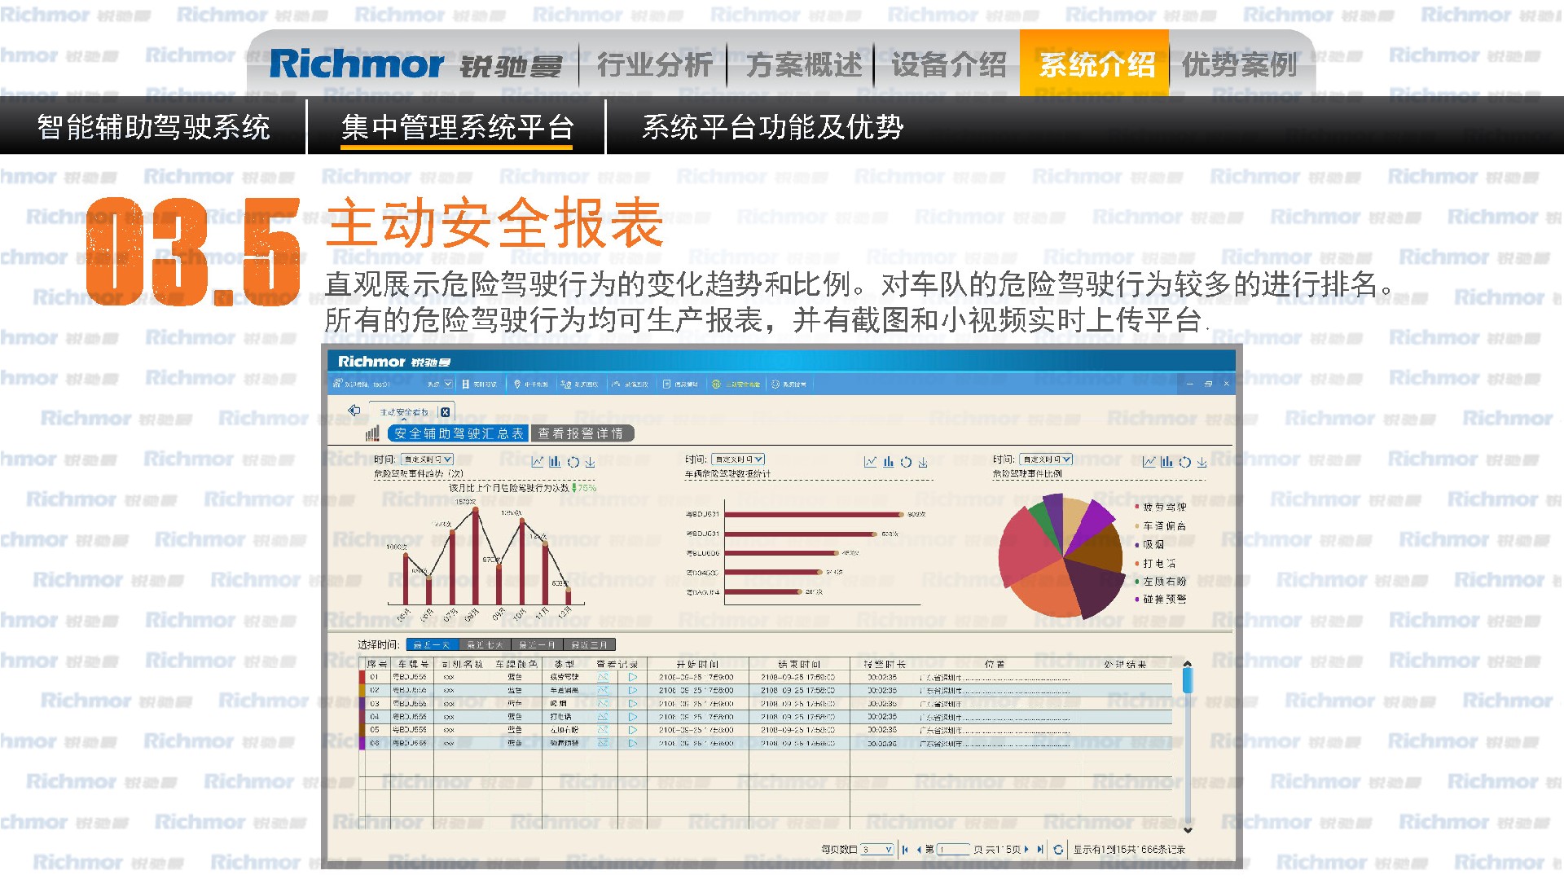The height and width of the screenshot is (879, 1564).
Task: Refresh the trend chart panel
Action: click(x=573, y=462)
